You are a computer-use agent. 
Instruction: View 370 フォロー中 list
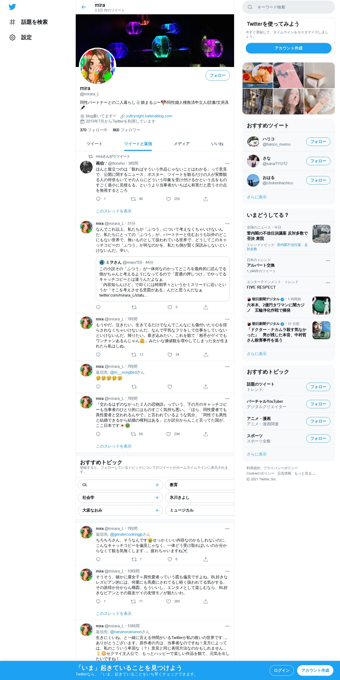pyautogui.click(x=93, y=130)
